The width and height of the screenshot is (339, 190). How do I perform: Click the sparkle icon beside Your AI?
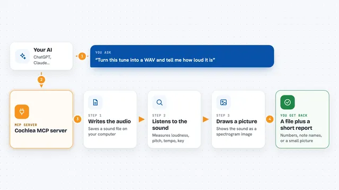click(22, 56)
